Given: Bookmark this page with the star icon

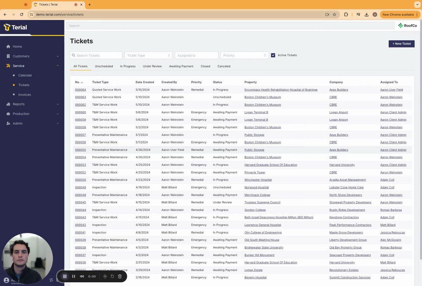Looking at the screenshot, I should [334, 15].
